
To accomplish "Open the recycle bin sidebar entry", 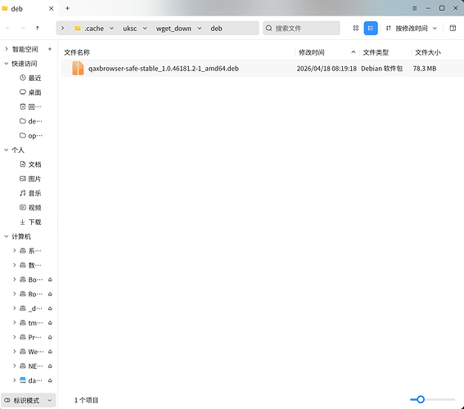I will [30, 107].
